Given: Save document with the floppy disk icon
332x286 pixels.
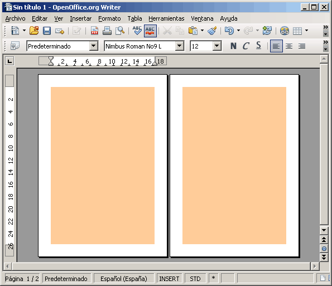Looking at the screenshot, I should [x=47, y=31].
